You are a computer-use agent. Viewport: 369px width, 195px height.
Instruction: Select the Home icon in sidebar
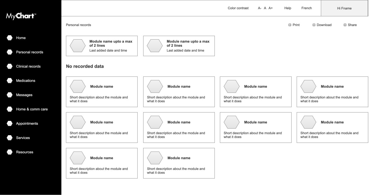(10, 38)
